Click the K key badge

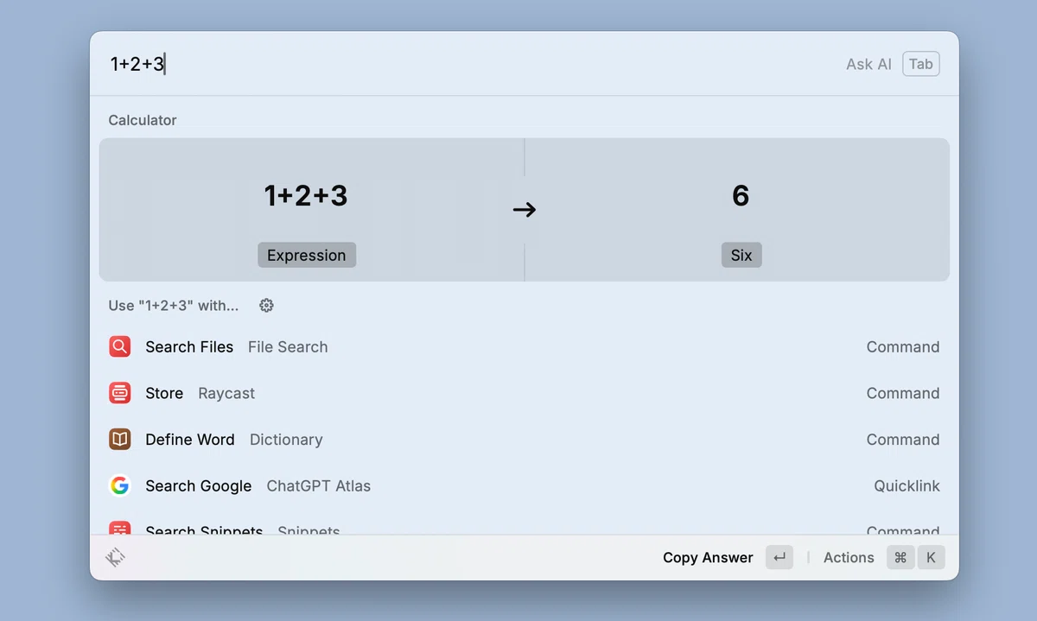click(x=931, y=558)
